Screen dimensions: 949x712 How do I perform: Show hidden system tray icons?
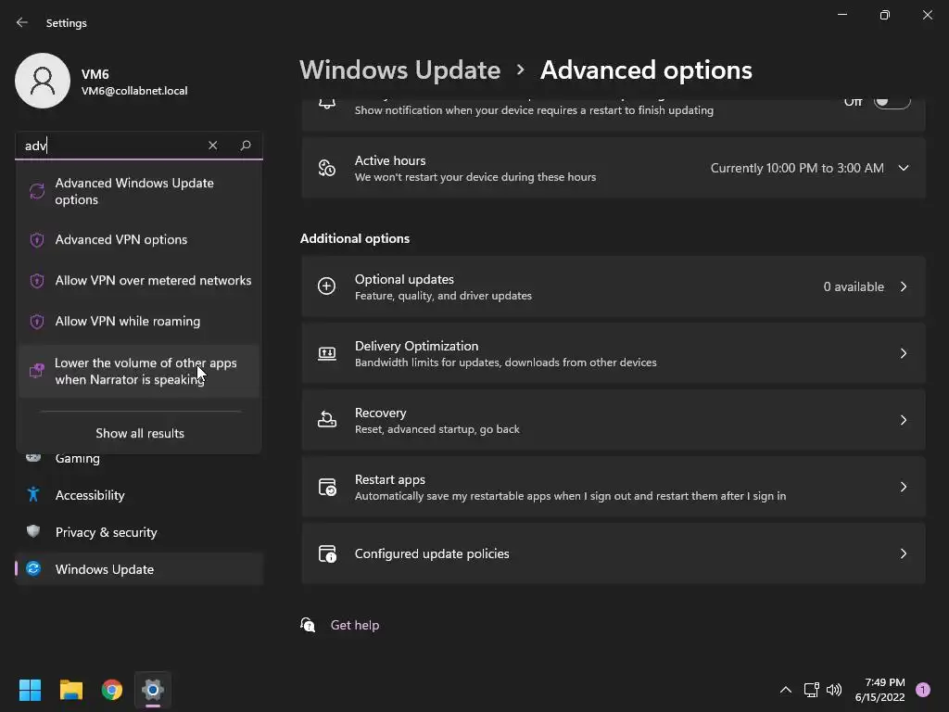pyautogui.click(x=786, y=690)
